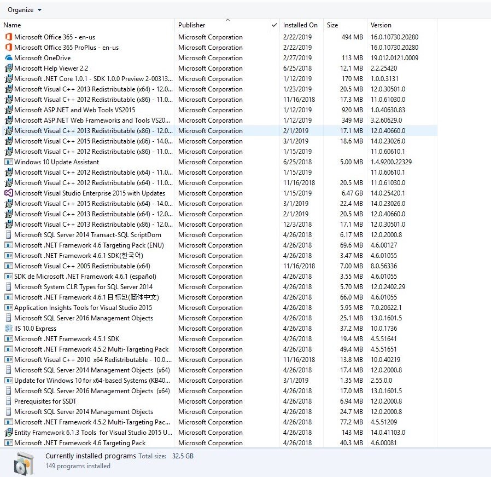The width and height of the screenshot is (491, 477).
Task: Click Publisher cell of IIS 10.0 Express row
Action: point(211,329)
